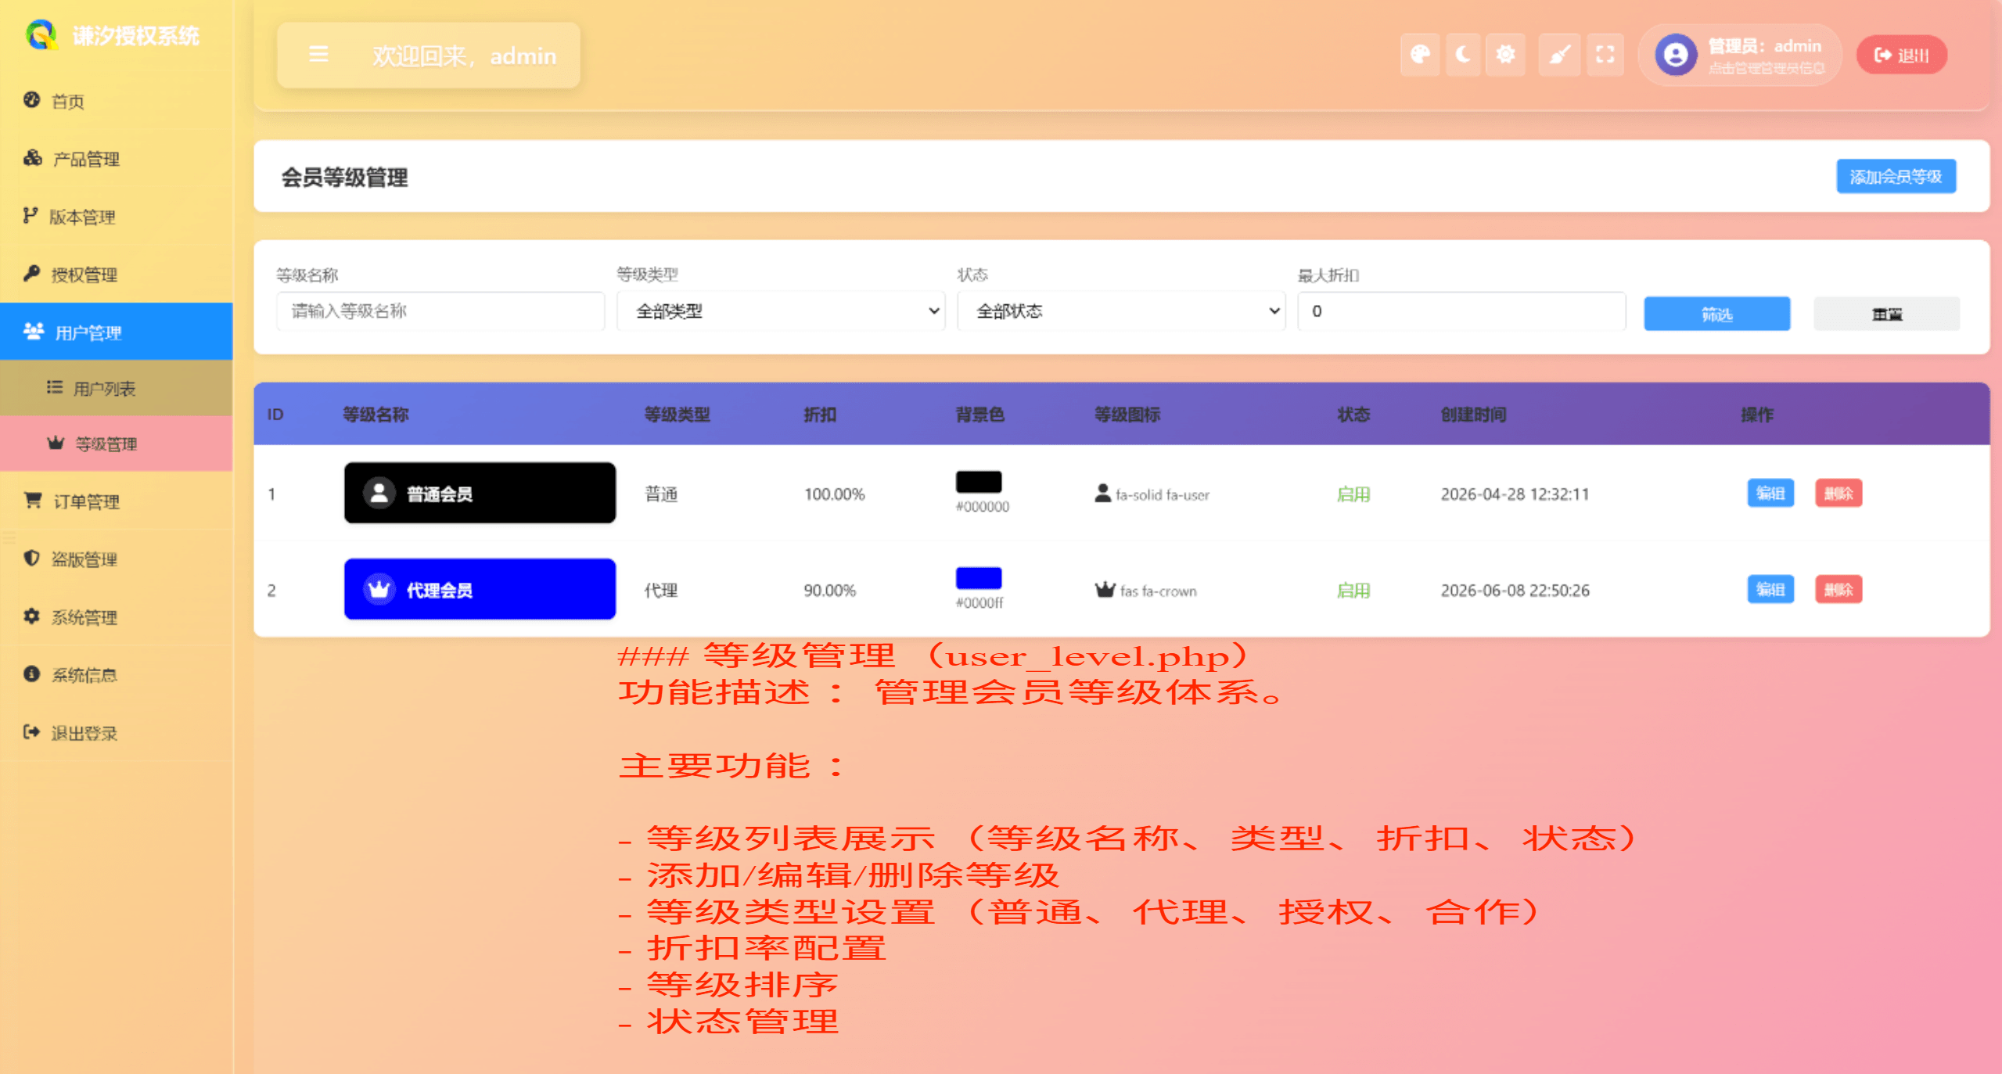Open 首页 from the sidebar

[117, 101]
